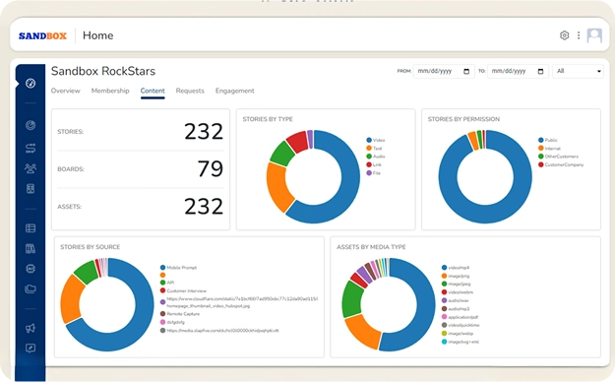Screen dimensions: 615x382
Task: Switch to the Requests tab
Action: 190,91
